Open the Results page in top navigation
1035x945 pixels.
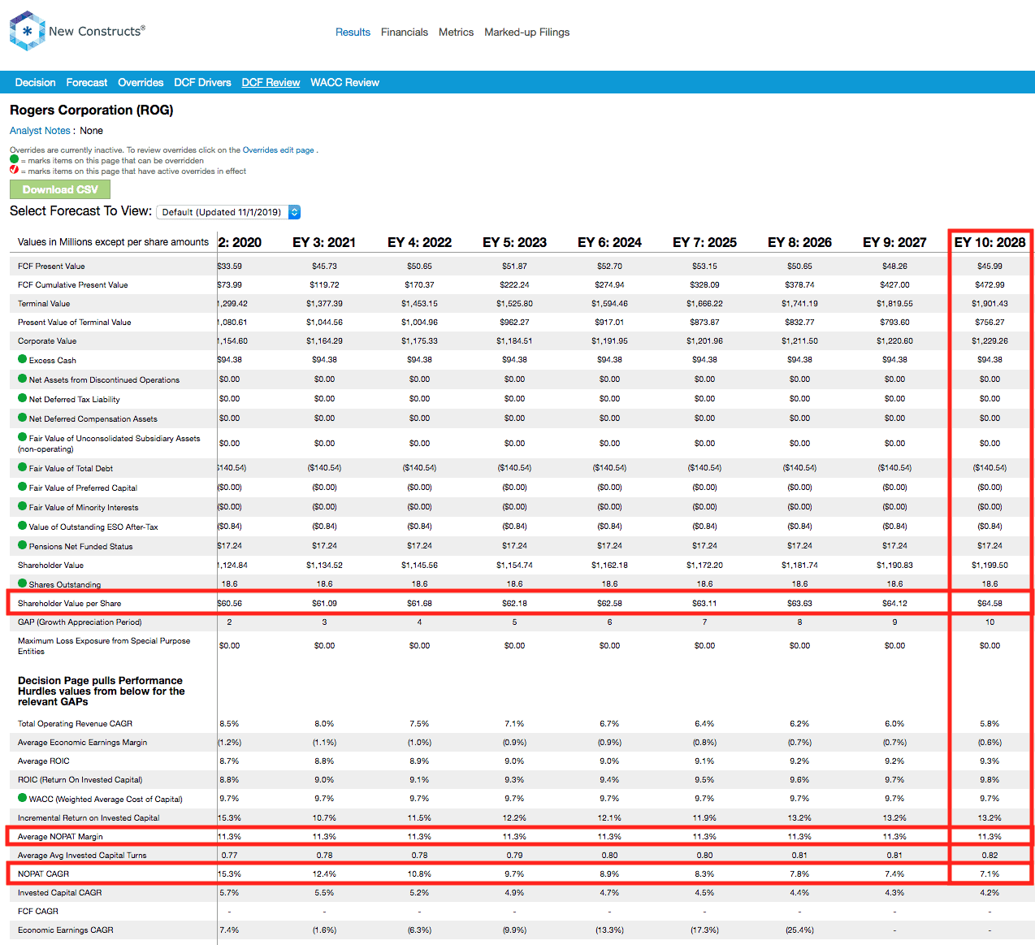pos(353,33)
